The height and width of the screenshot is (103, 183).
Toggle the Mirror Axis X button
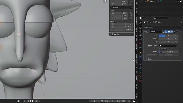[162, 35]
